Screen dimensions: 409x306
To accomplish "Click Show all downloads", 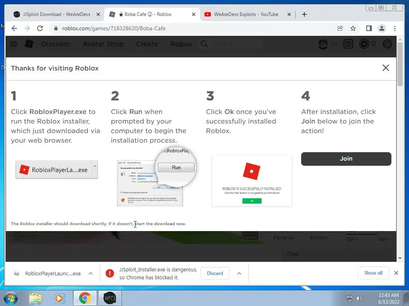I will [x=373, y=273].
